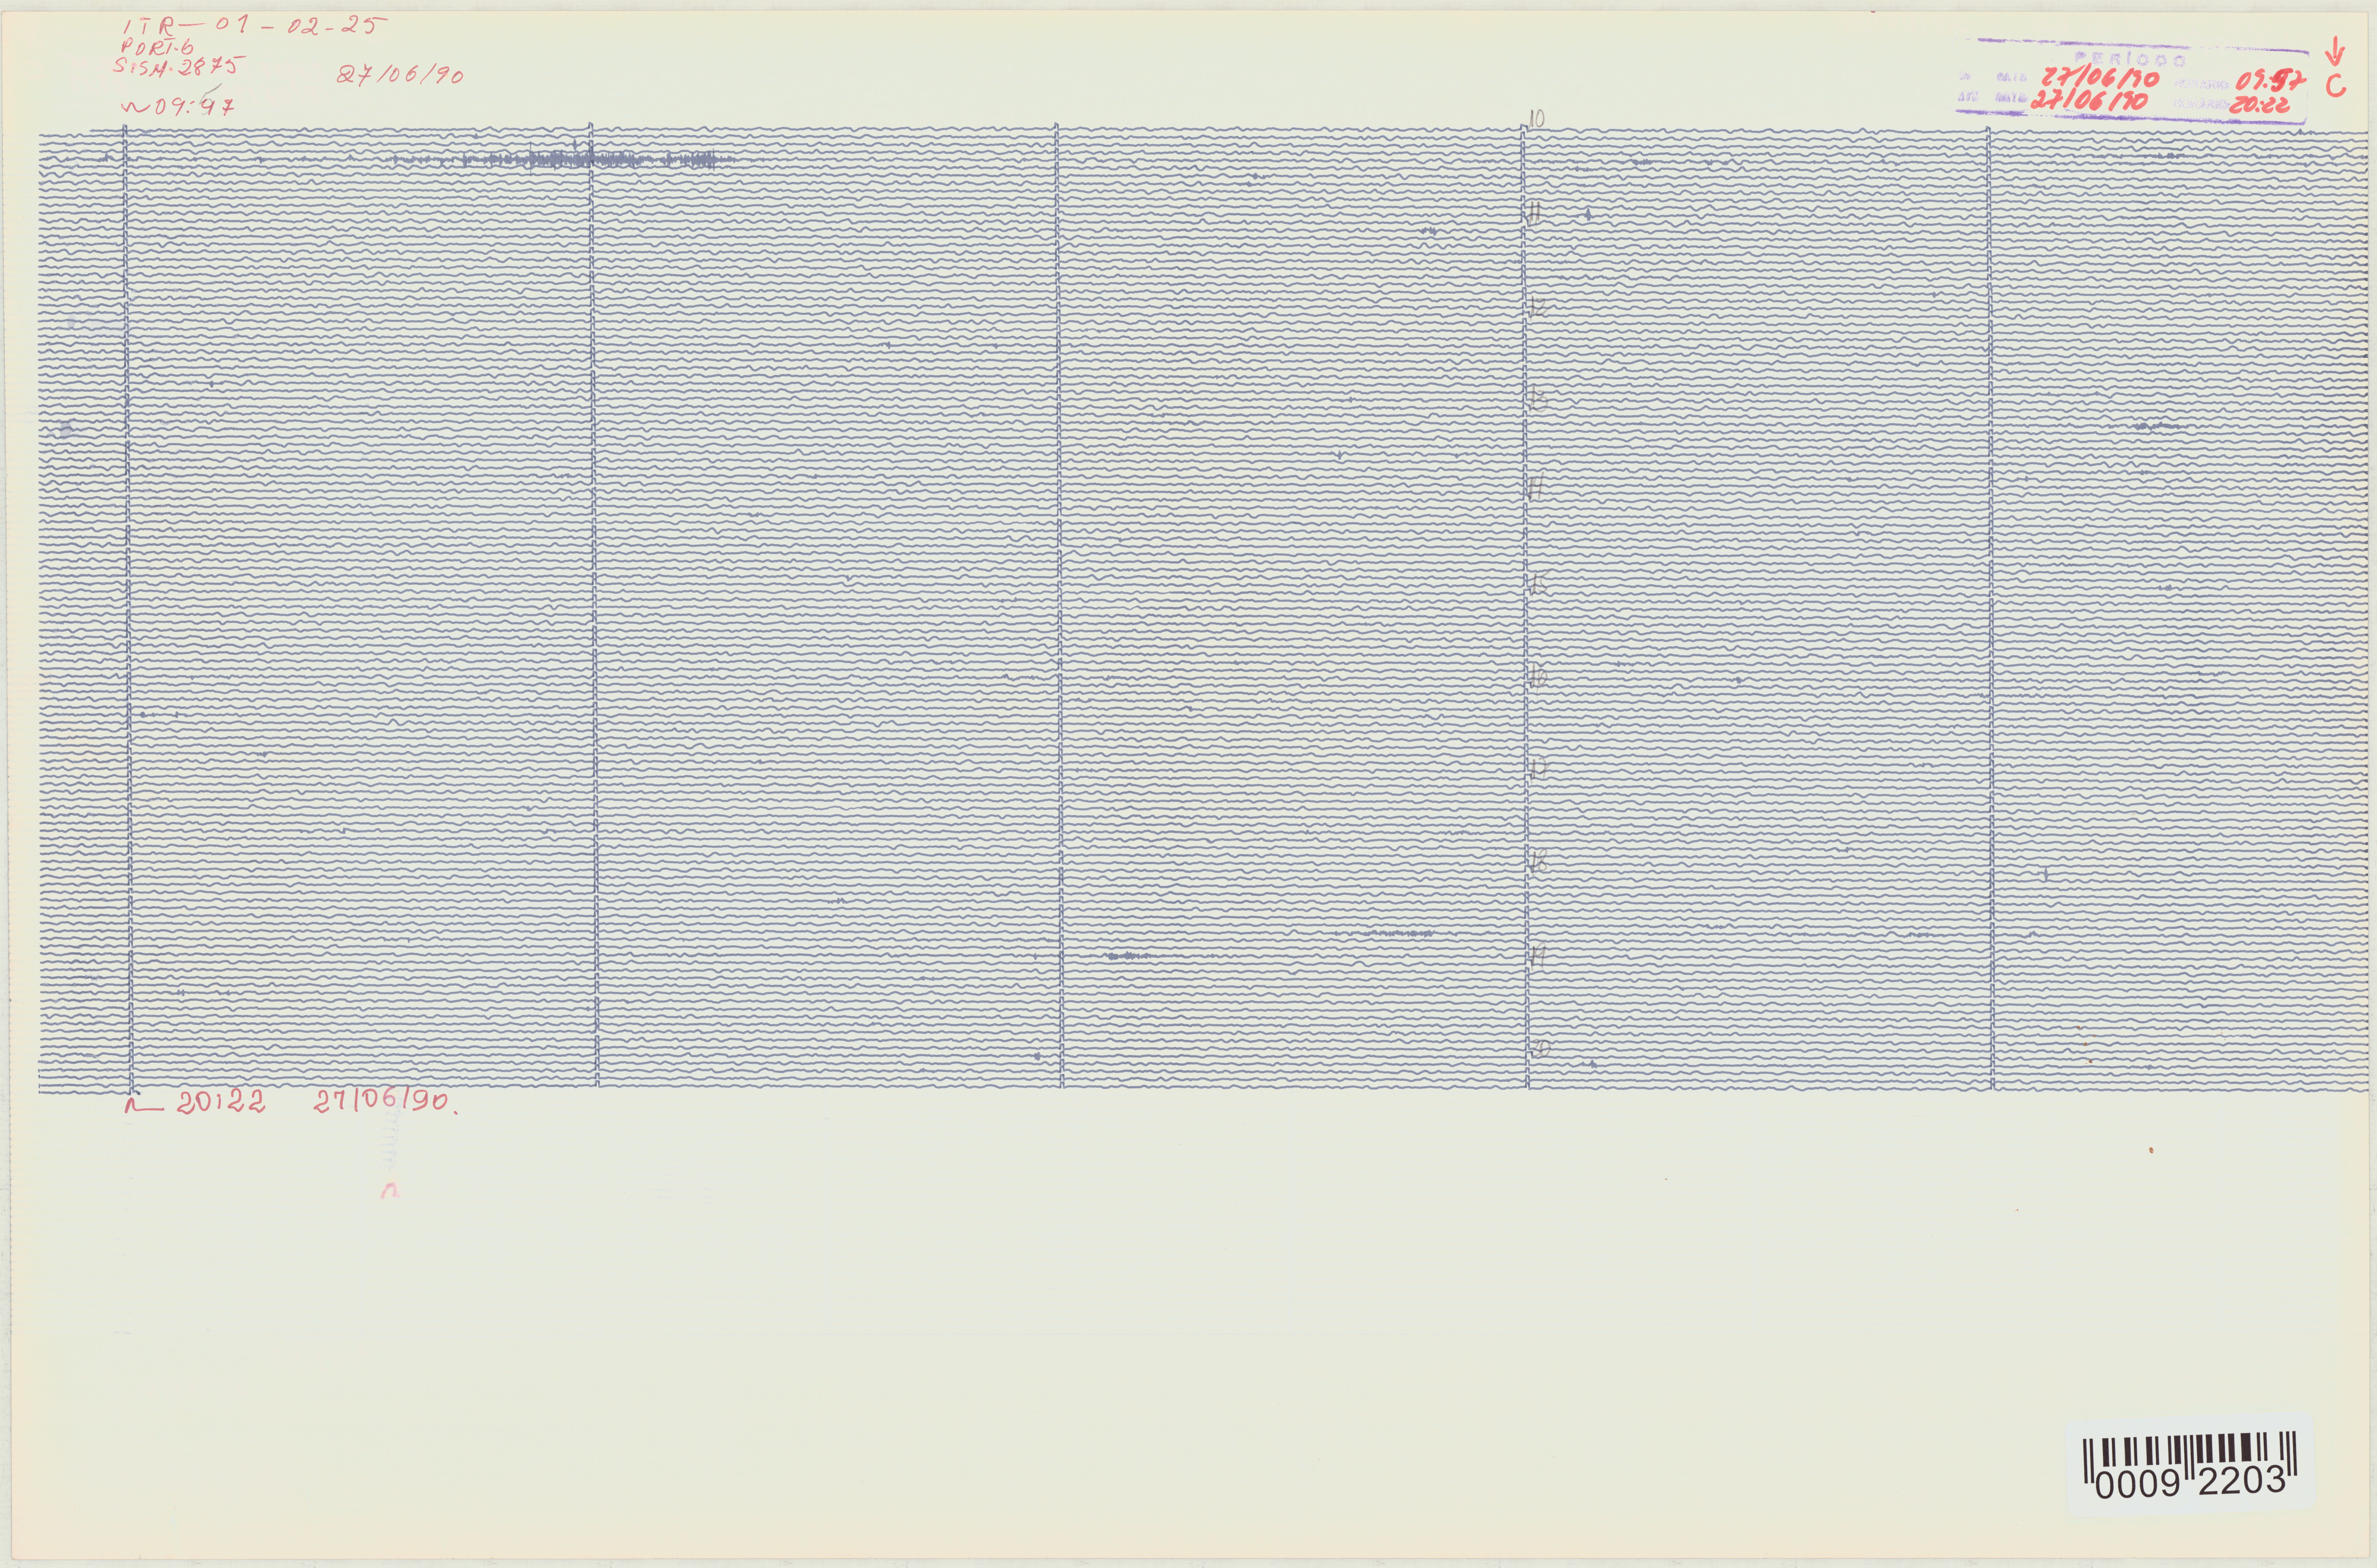Click the hour mark '16' on the trace
The height and width of the screenshot is (1568, 2377).
[x=1538, y=678]
